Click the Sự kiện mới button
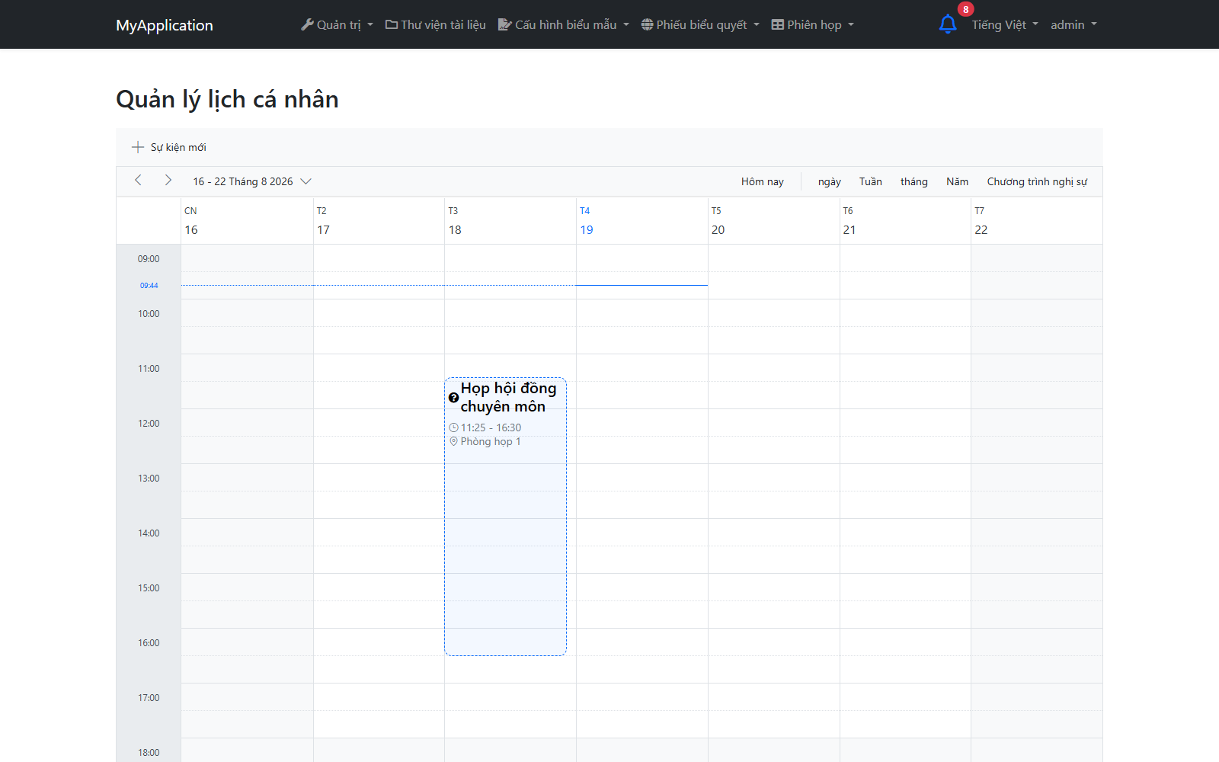Screen dimensions: 1219x762 click(169, 147)
